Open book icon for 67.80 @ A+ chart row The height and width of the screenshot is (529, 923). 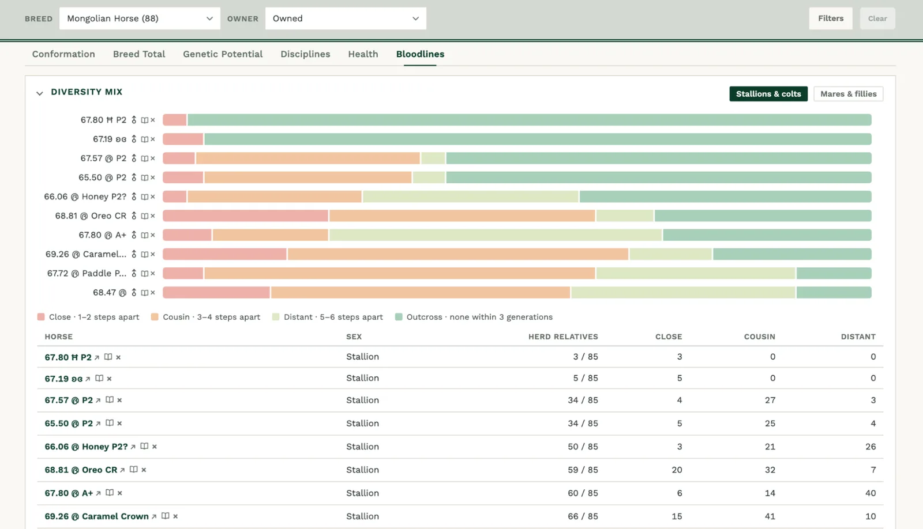(144, 235)
